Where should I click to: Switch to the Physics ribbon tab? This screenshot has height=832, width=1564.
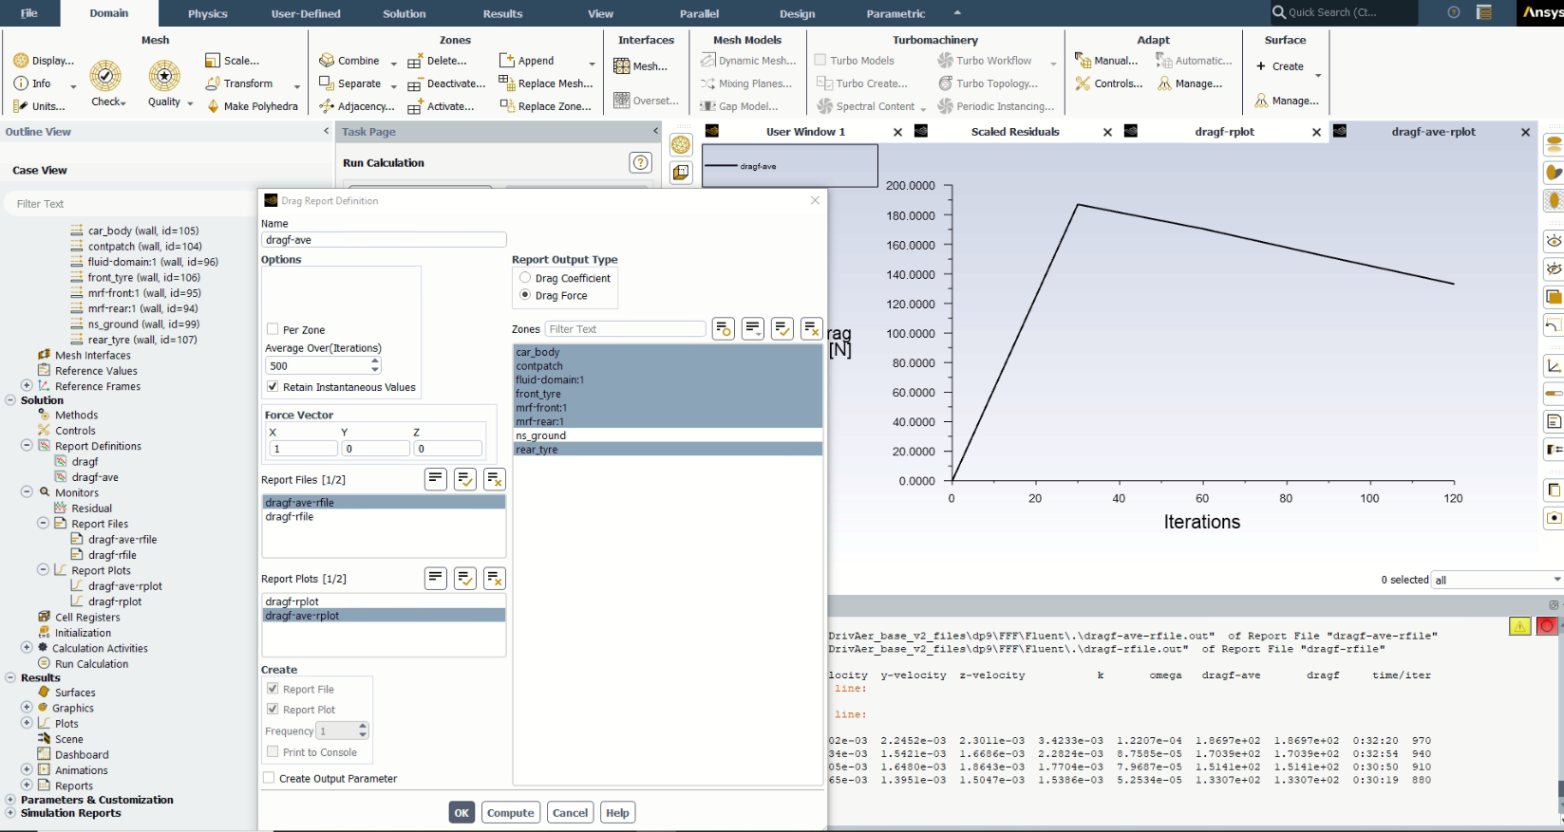[208, 13]
